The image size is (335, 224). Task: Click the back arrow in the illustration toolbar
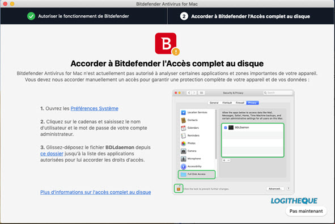coord(189,93)
